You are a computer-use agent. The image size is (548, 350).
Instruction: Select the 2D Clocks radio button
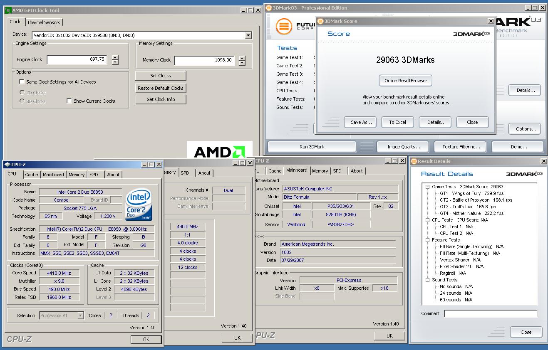tap(22, 92)
